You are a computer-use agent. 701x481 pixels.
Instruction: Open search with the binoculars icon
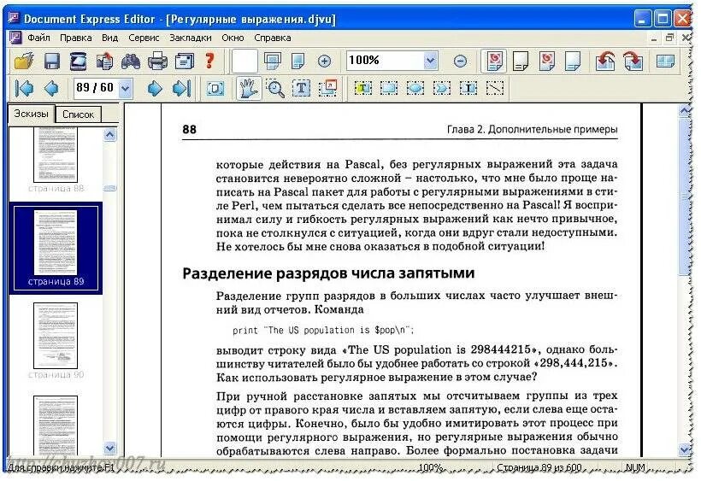pyautogui.click(x=131, y=62)
